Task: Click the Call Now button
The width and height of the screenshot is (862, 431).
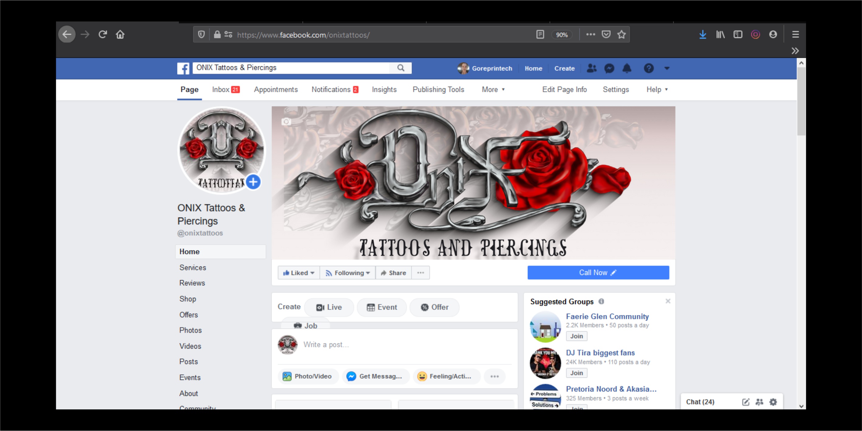Action: pyautogui.click(x=598, y=272)
